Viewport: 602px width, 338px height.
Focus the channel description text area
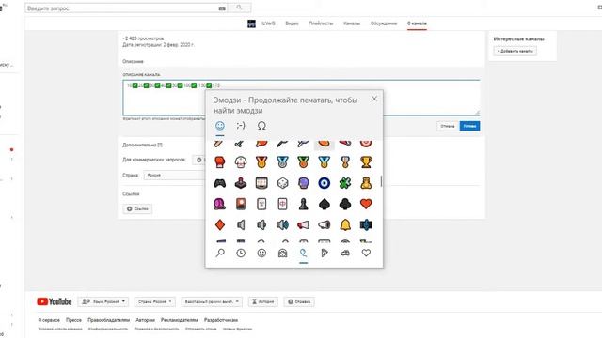pos(301,98)
